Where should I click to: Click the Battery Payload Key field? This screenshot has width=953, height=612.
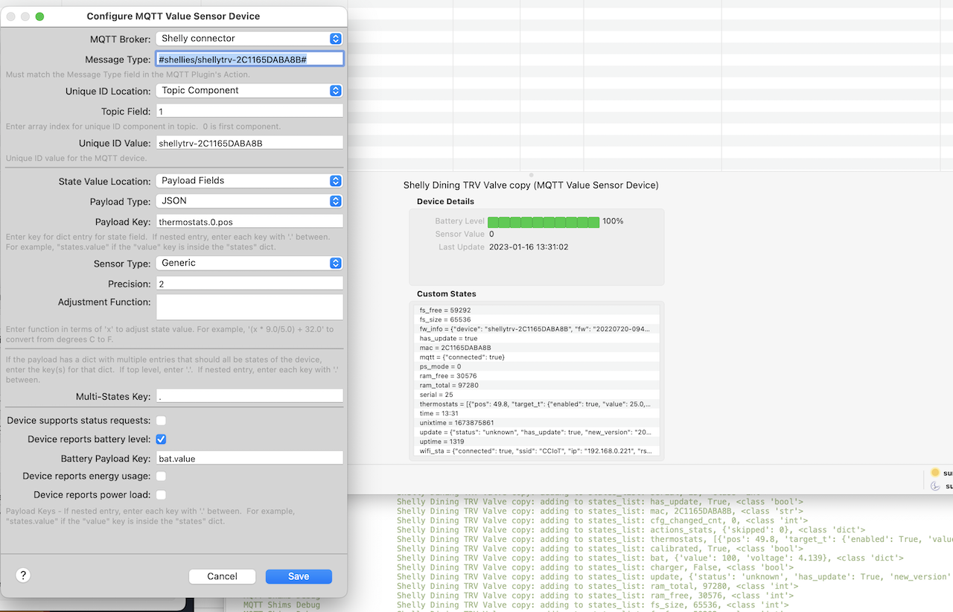point(249,459)
